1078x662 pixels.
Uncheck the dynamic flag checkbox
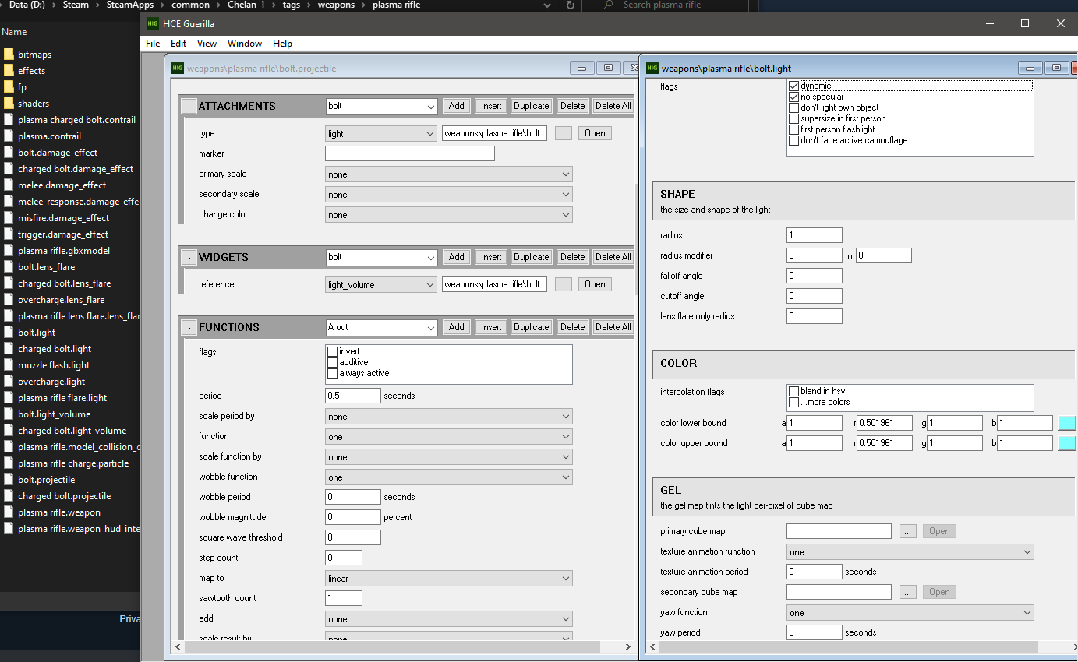click(794, 86)
